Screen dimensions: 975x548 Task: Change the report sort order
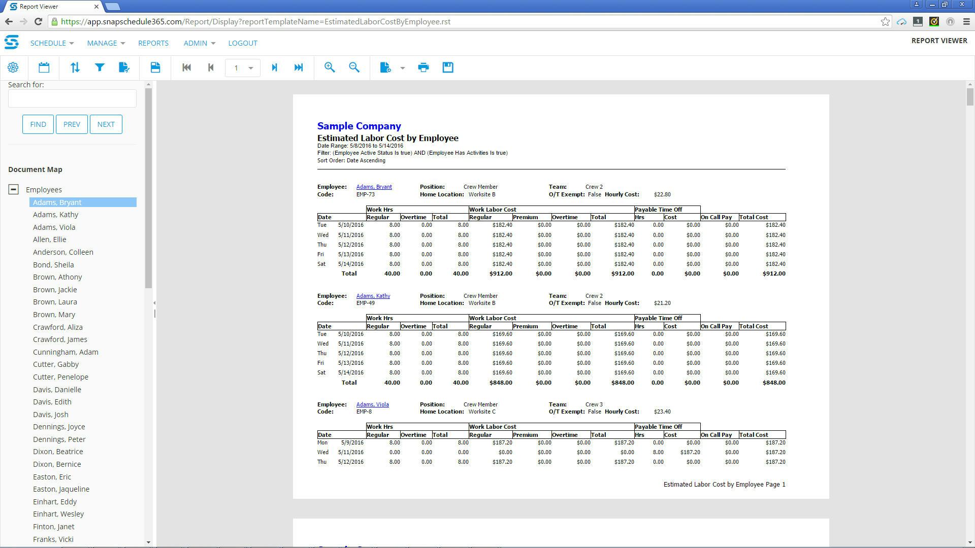[75, 67]
